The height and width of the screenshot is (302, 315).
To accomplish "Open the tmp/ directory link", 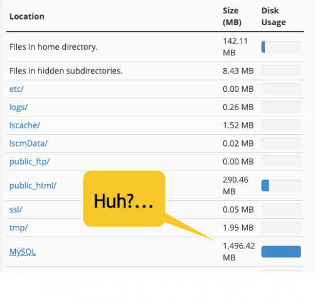I will (18, 228).
